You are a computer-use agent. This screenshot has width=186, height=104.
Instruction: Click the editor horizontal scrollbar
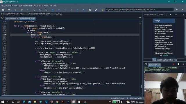tap(67, 96)
